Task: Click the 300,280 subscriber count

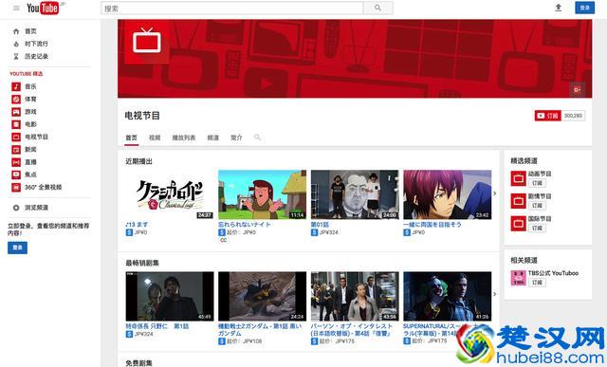Action: [573, 116]
